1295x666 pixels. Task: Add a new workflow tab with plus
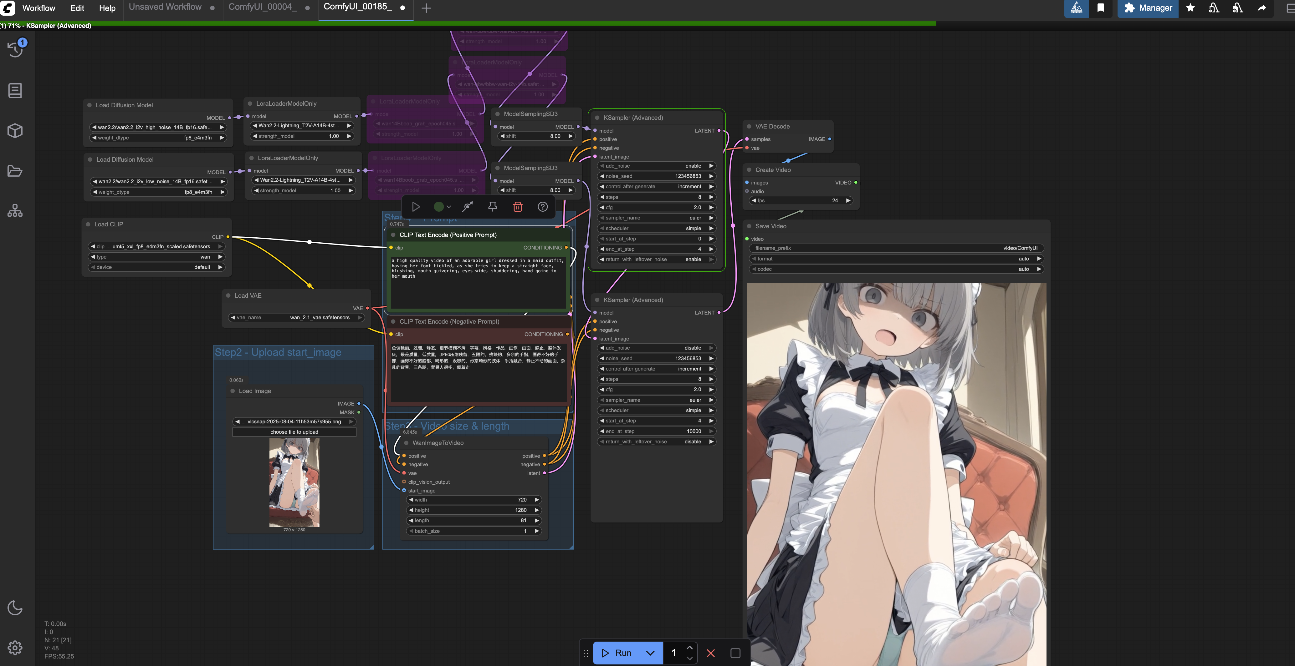[426, 8]
